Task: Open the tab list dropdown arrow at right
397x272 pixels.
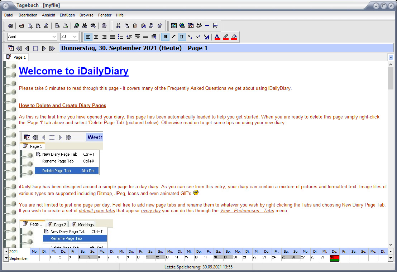Action: tap(391, 57)
